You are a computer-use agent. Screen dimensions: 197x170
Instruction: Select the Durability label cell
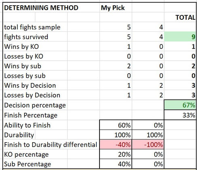click(x=19, y=135)
